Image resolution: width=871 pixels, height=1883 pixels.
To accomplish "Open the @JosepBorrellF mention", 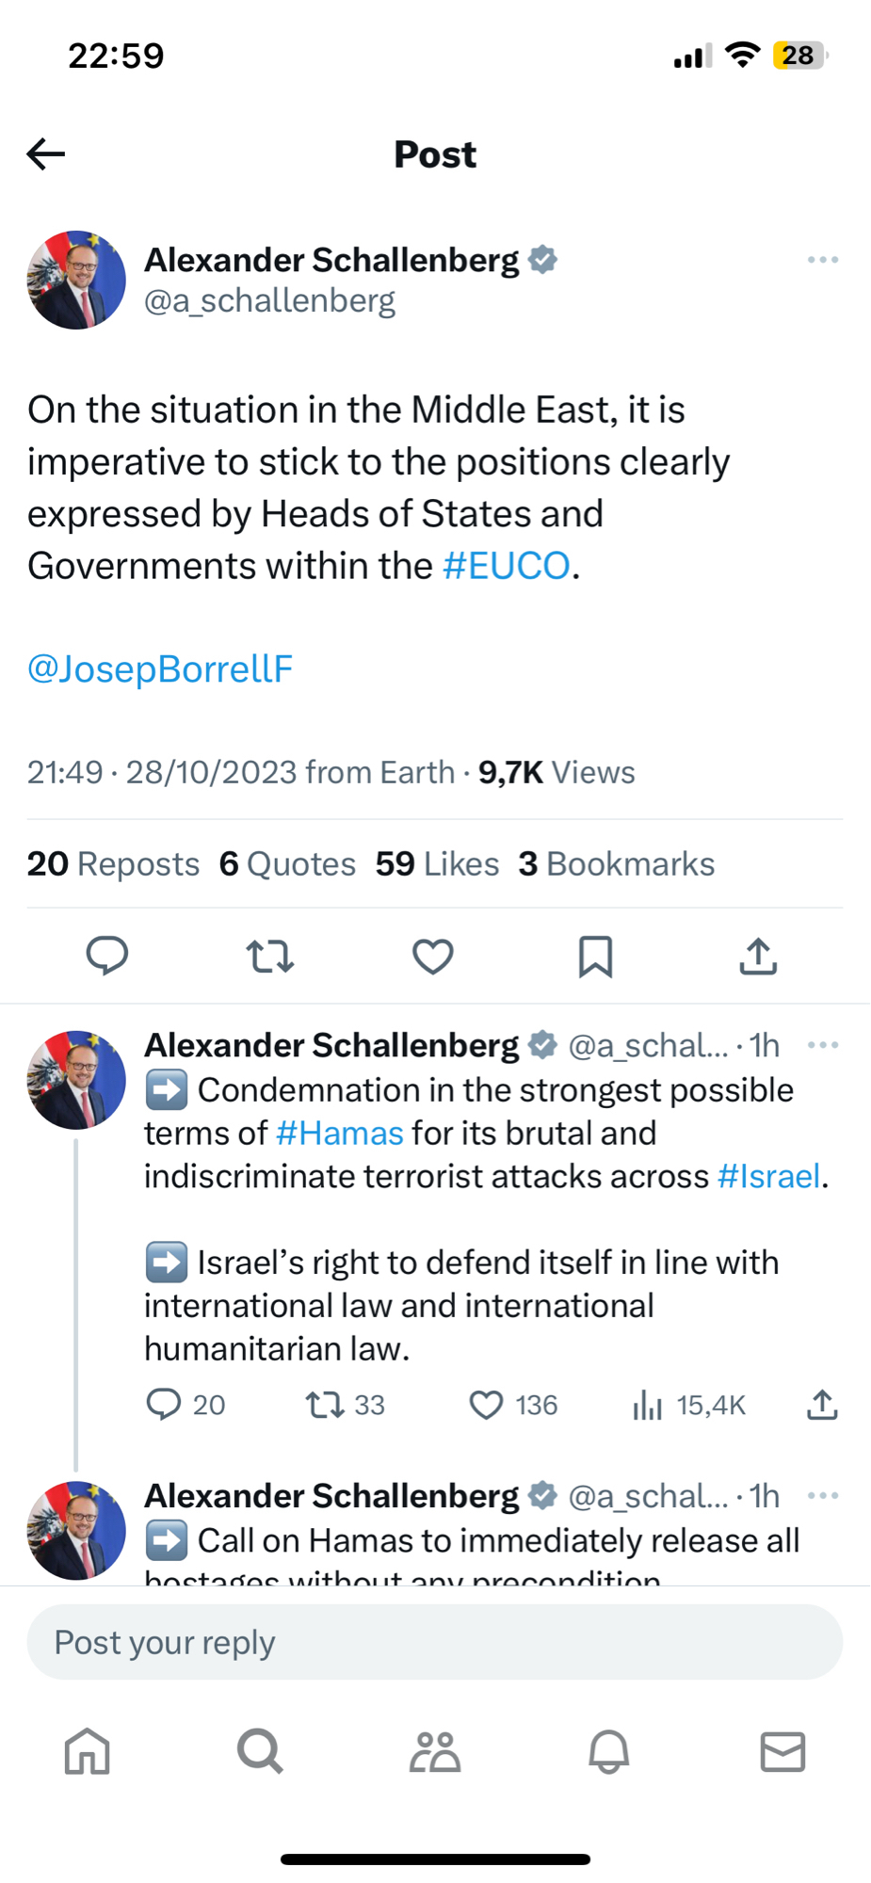I will [160, 668].
